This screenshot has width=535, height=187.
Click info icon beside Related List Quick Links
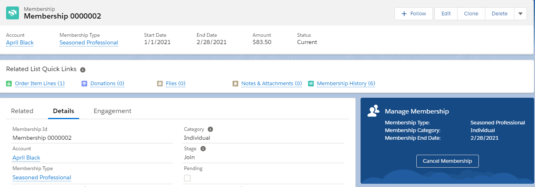(x=83, y=69)
